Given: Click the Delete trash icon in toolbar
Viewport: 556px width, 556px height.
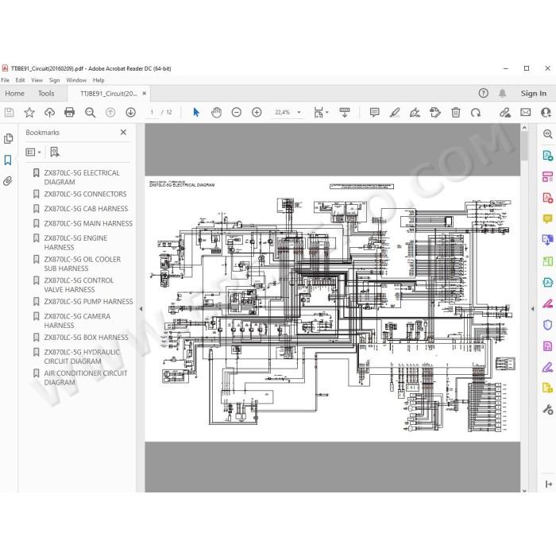Looking at the screenshot, I should 456,113.
